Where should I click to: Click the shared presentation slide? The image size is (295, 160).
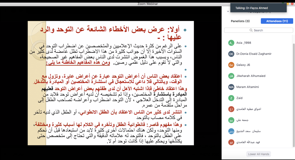pyautogui.click(x=111, y=83)
